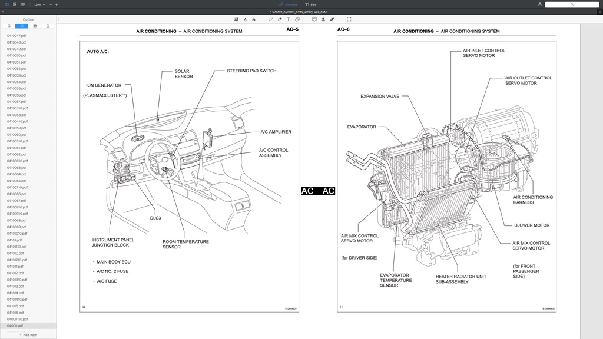Image resolution: width=603 pixels, height=339 pixels.
Task: Select the shape drawing tool
Action: (x=297, y=19)
